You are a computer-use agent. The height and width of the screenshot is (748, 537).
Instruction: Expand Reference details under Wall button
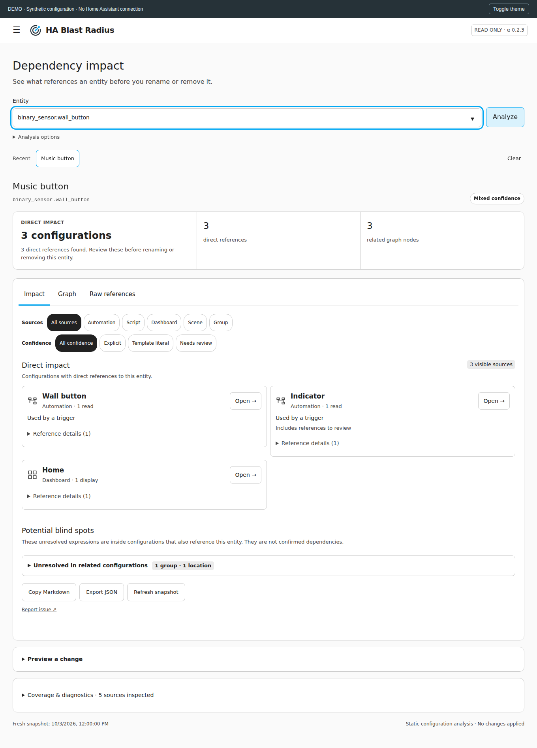click(59, 434)
